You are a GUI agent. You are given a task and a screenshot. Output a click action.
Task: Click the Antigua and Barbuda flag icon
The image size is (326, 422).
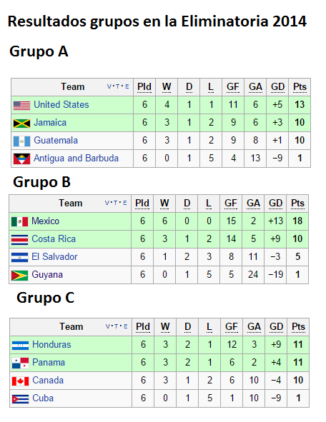tap(22, 159)
